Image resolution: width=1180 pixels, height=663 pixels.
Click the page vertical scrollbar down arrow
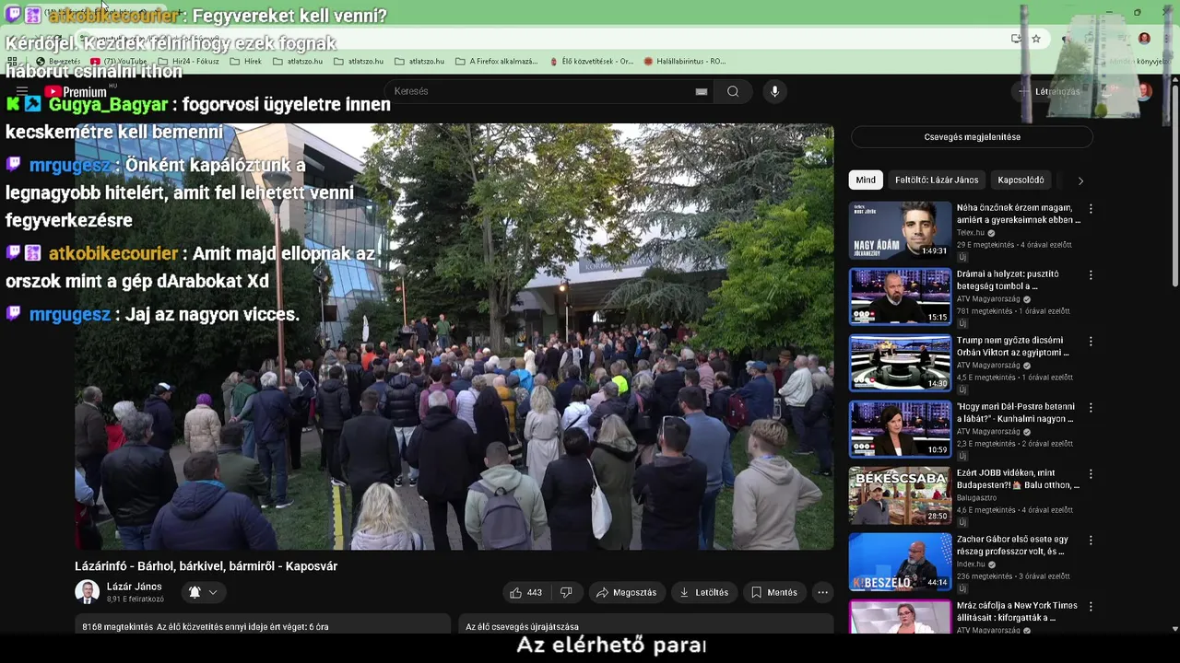coord(1174,629)
